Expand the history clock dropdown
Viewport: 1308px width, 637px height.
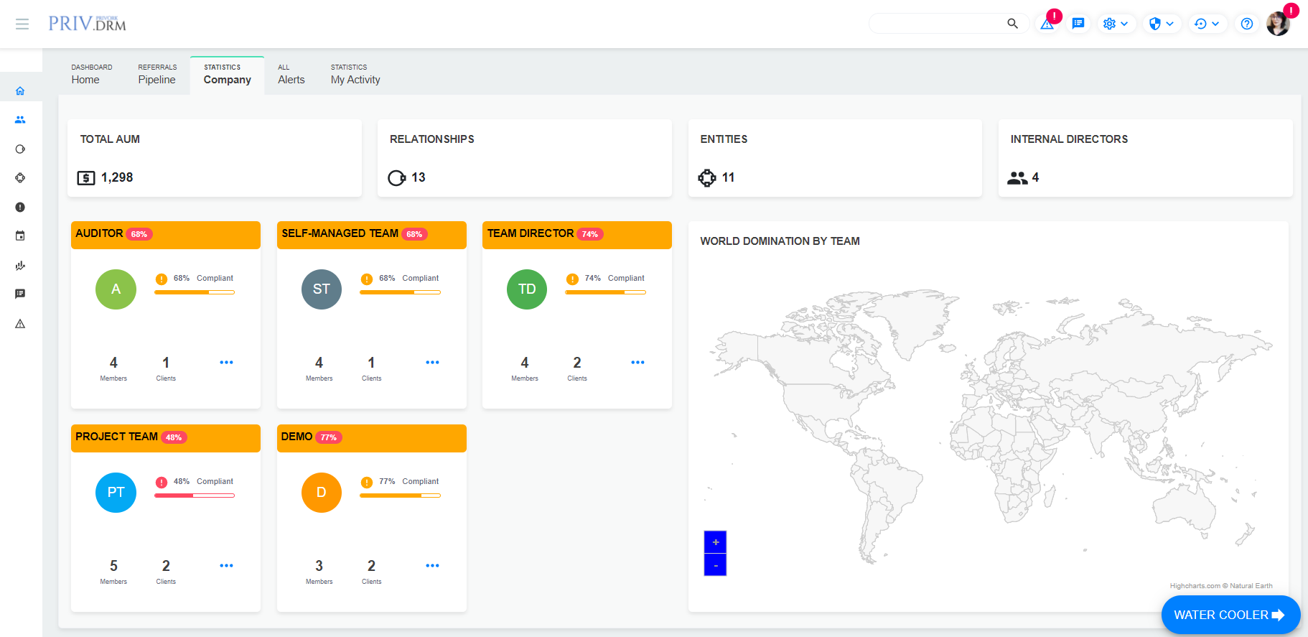(x=1207, y=24)
